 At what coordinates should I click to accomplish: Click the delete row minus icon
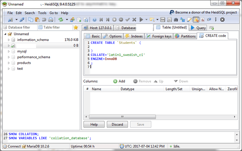[x=121, y=20]
